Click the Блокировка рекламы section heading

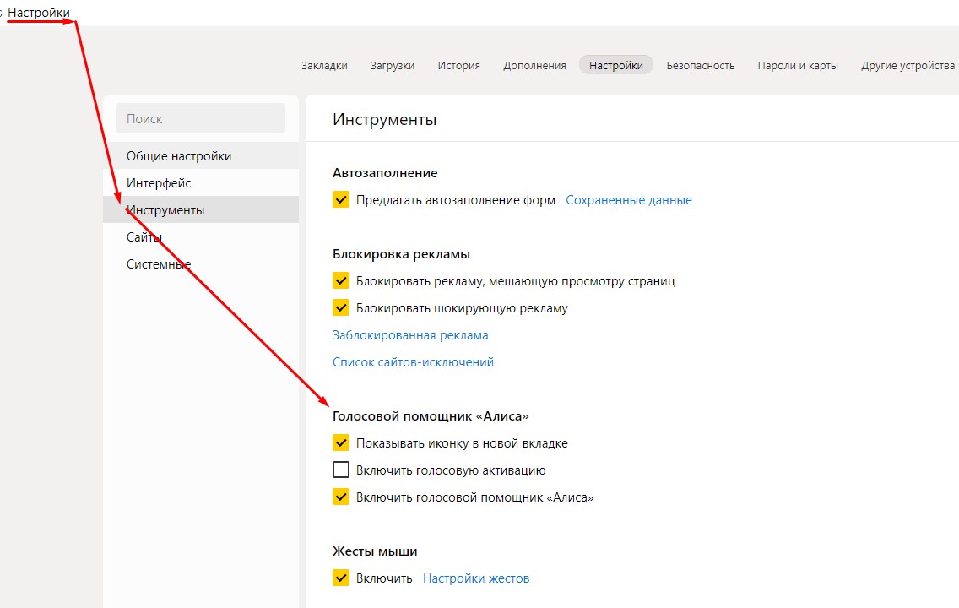pyautogui.click(x=401, y=254)
